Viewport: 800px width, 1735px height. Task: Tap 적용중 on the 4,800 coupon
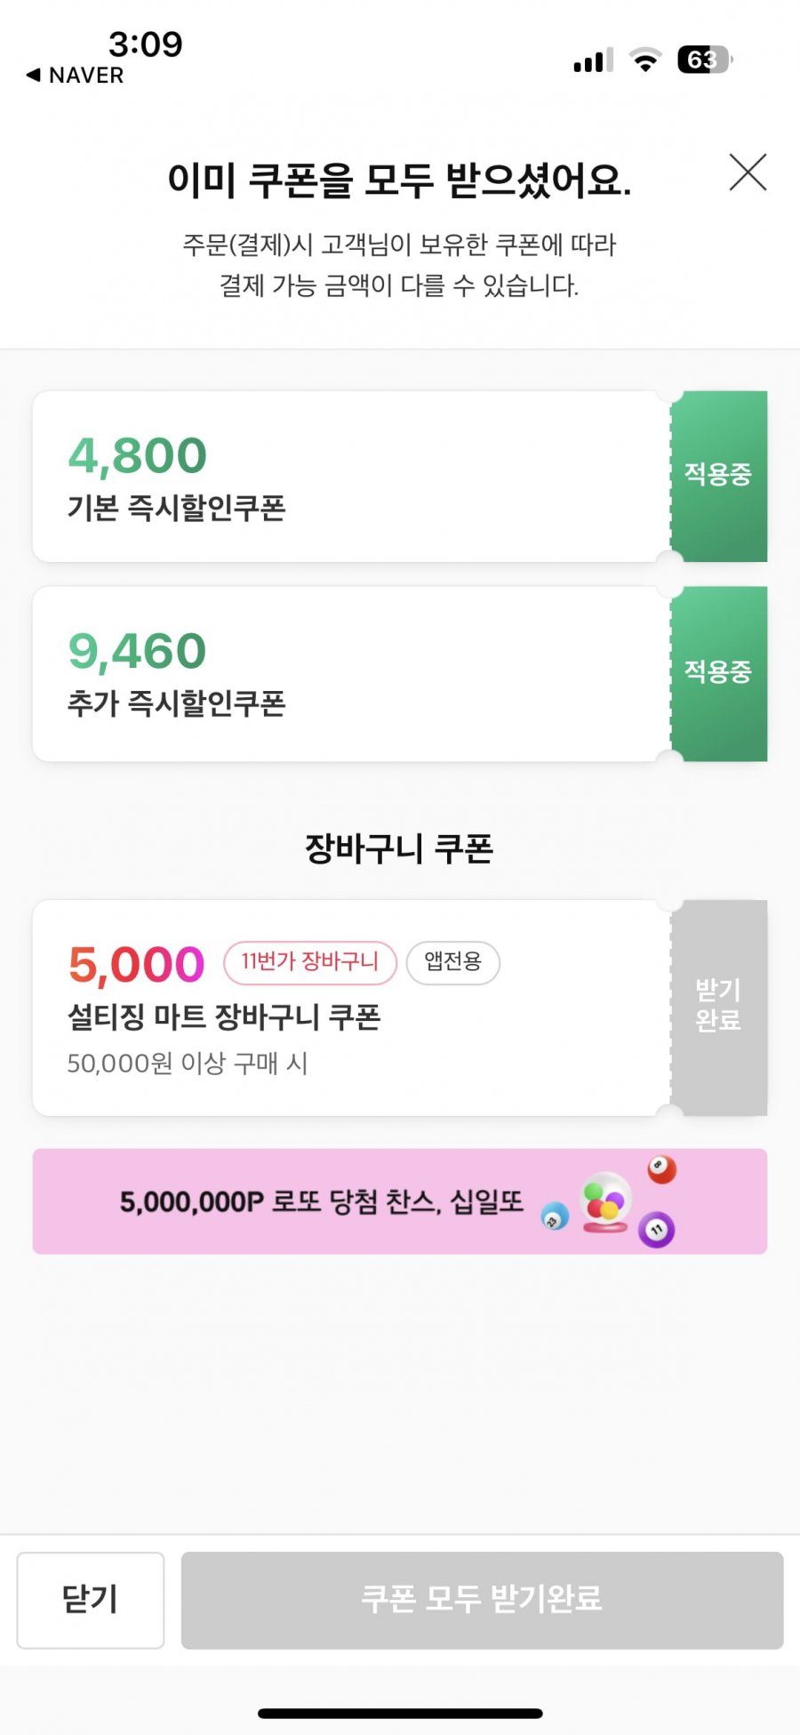pyautogui.click(x=718, y=475)
